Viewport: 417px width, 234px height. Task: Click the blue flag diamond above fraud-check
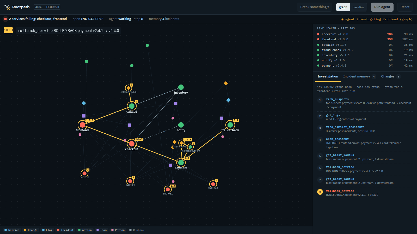point(228,100)
